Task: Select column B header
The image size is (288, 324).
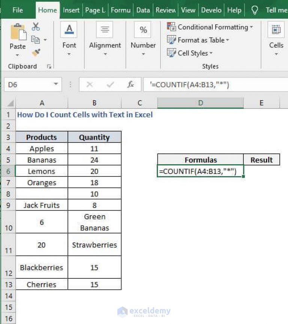Action: coord(94,103)
